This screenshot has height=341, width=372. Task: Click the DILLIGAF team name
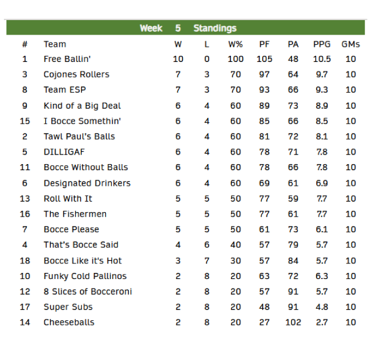pos(63,152)
